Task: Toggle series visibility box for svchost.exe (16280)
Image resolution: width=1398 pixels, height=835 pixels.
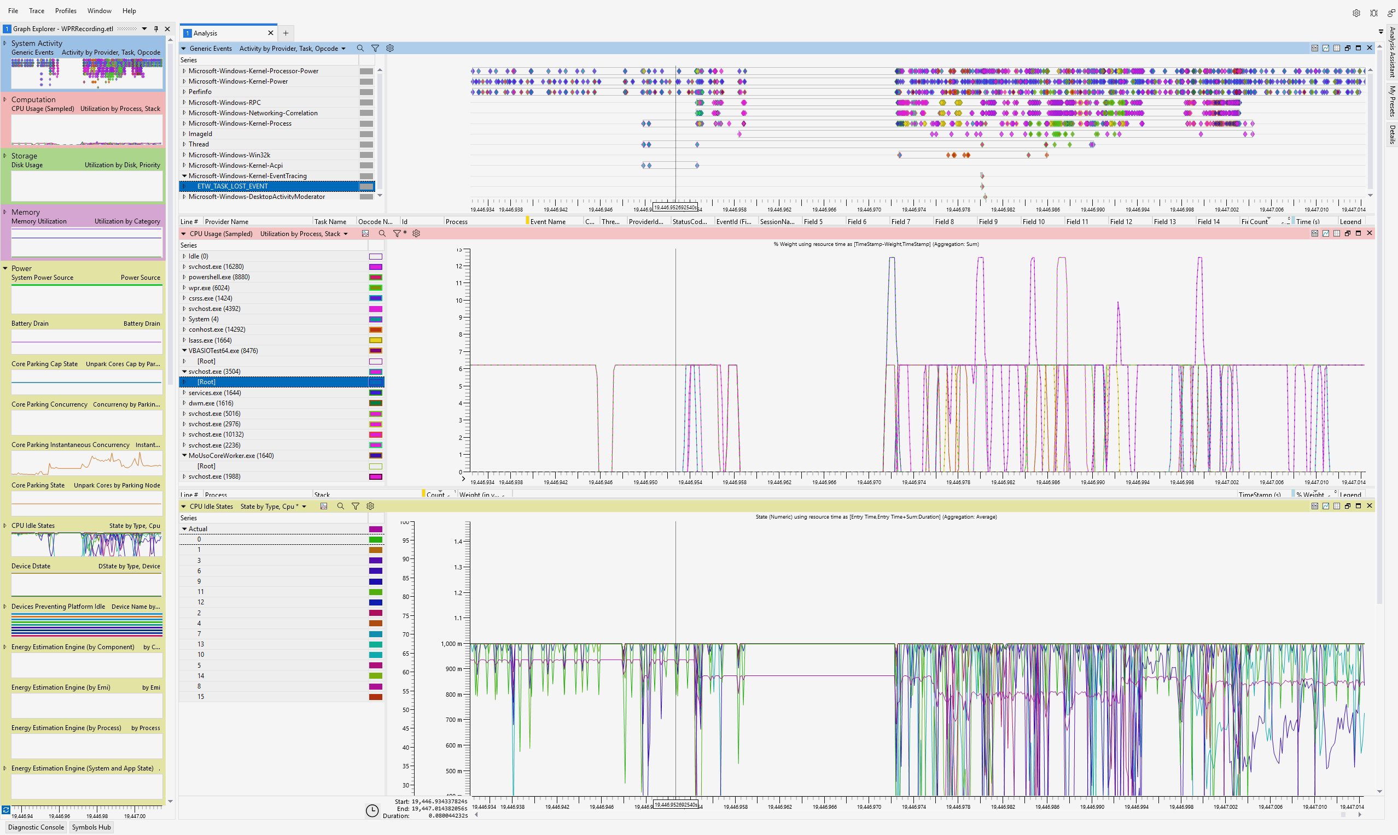Action: coord(376,267)
